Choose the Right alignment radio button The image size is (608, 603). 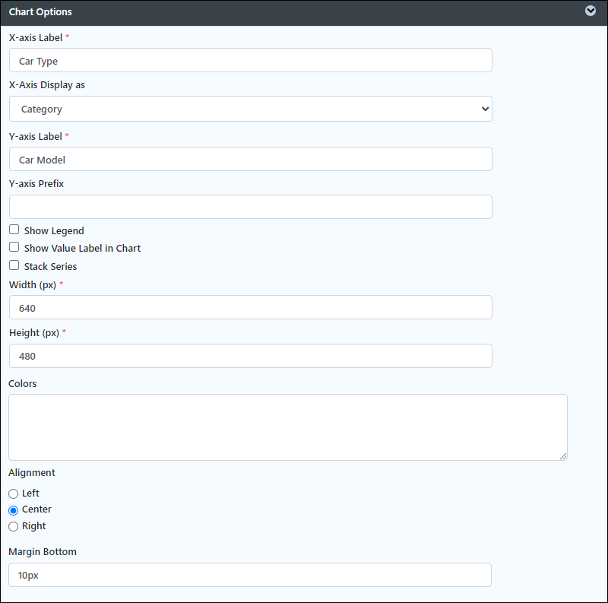tap(13, 526)
